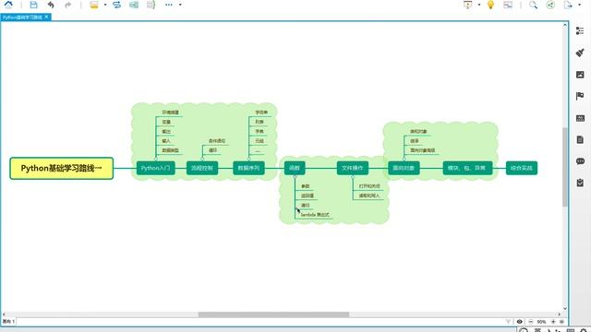Select the 综合实战 topic node
Viewport: 591px width, 332px height.
[522, 168]
